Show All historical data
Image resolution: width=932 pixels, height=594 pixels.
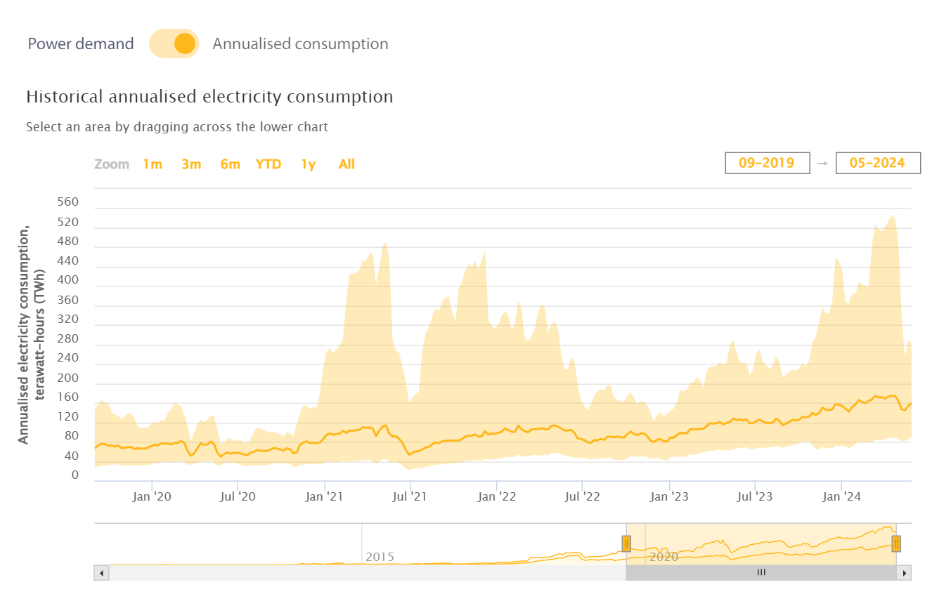coord(347,164)
